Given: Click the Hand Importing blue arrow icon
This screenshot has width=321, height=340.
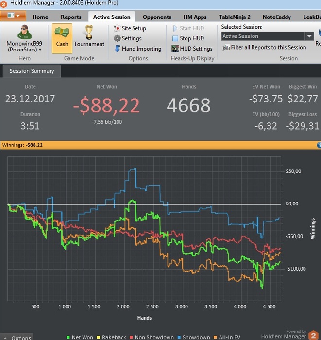Looking at the screenshot, I should [117, 49].
